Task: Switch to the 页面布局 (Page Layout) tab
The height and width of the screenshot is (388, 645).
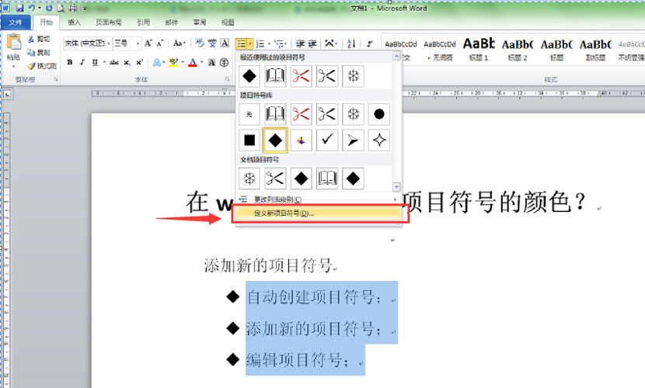Action: (x=109, y=23)
